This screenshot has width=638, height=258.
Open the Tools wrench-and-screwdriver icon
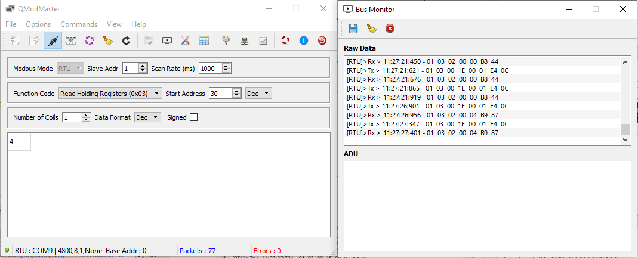[186, 41]
